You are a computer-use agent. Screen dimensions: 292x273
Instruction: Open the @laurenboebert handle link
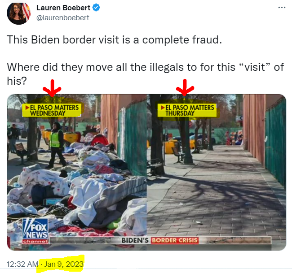tap(63, 18)
